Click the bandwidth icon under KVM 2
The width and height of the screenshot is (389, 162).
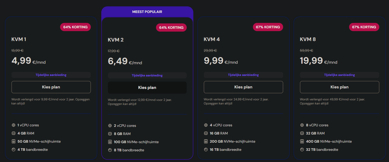click(109, 150)
